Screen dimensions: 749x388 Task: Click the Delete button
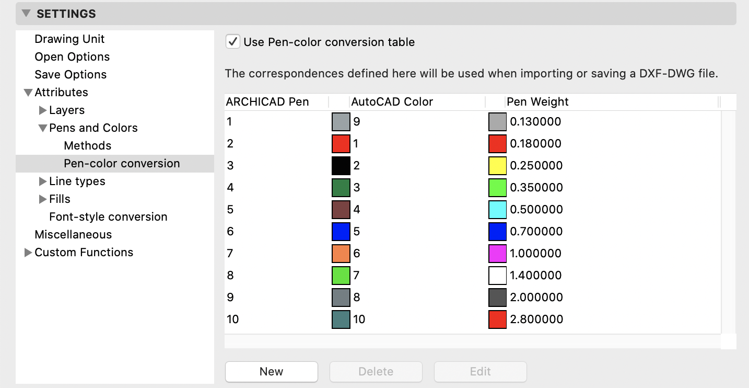point(376,372)
